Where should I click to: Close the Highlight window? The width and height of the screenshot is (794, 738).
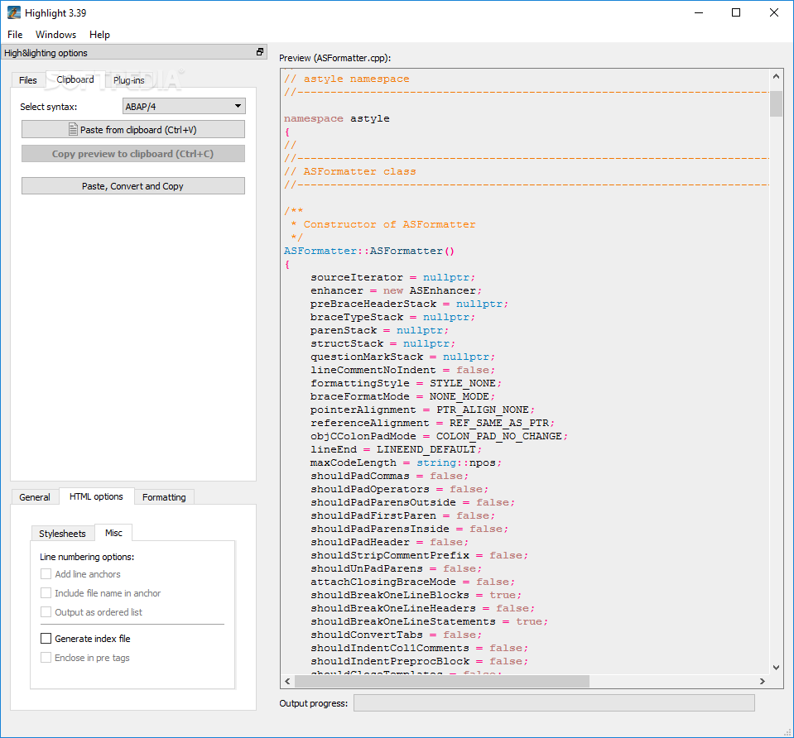point(774,12)
